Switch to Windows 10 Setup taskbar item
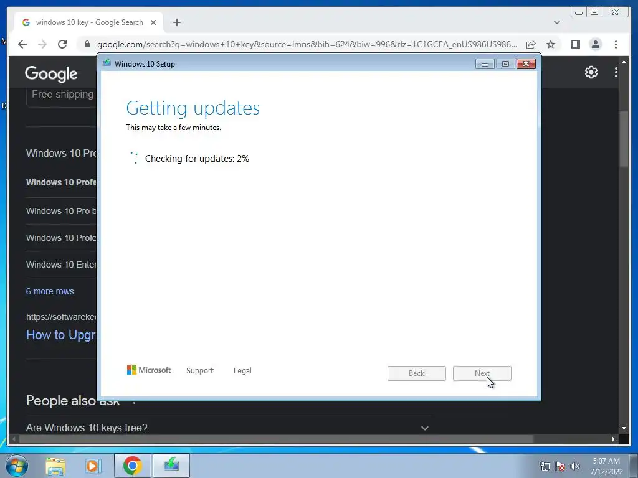 pyautogui.click(x=171, y=466)
